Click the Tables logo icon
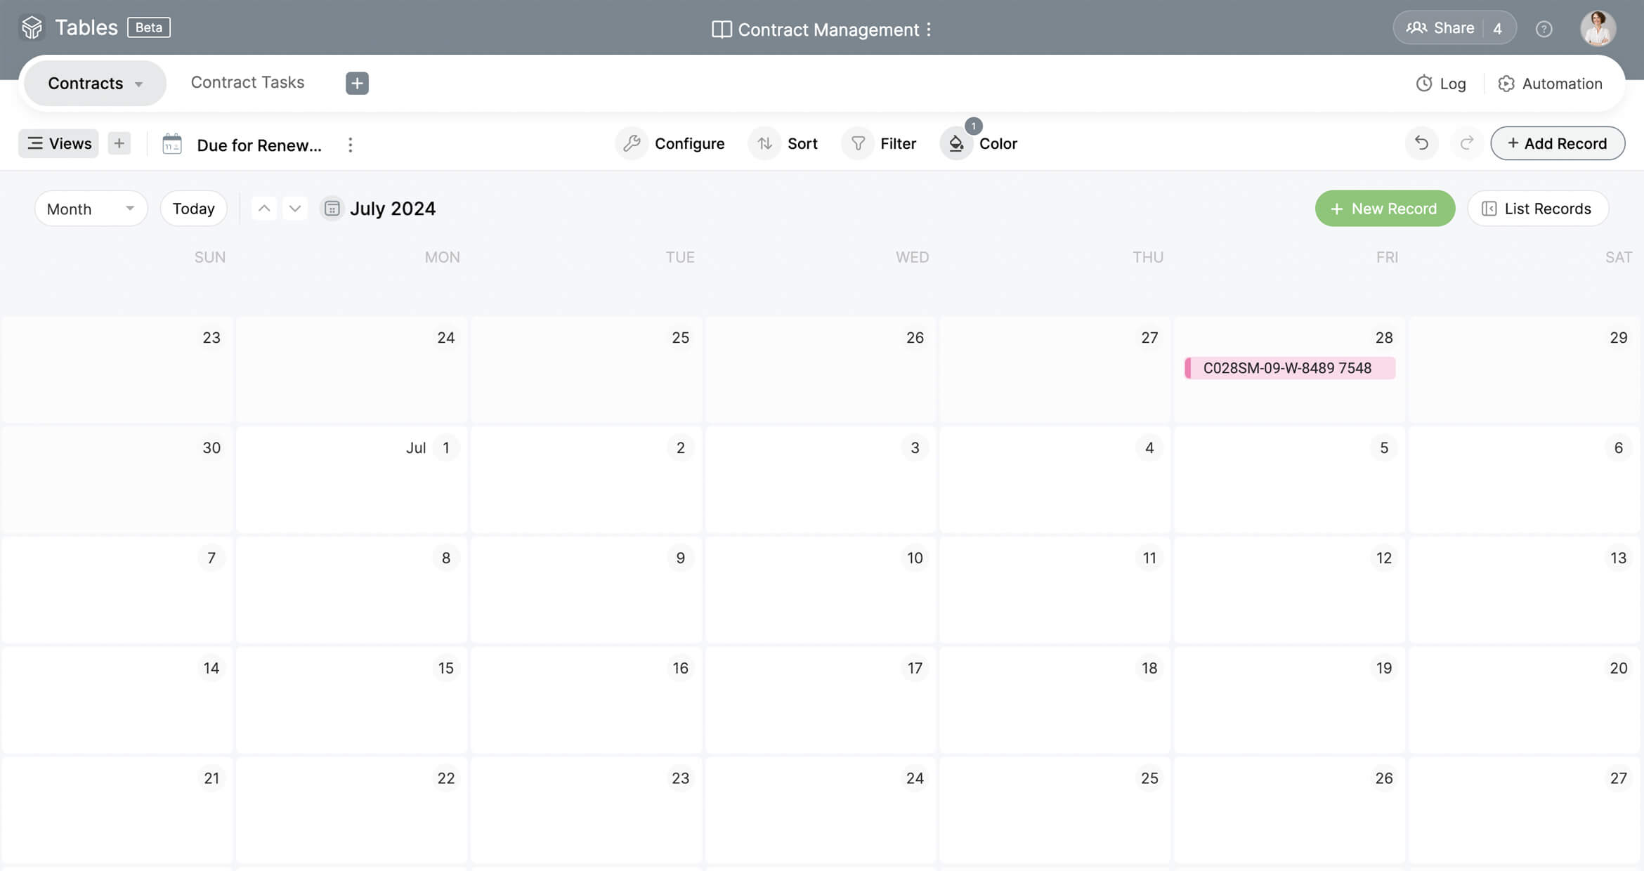The width and height of the screenshot is (1644, 871). (x=32, y=27)
